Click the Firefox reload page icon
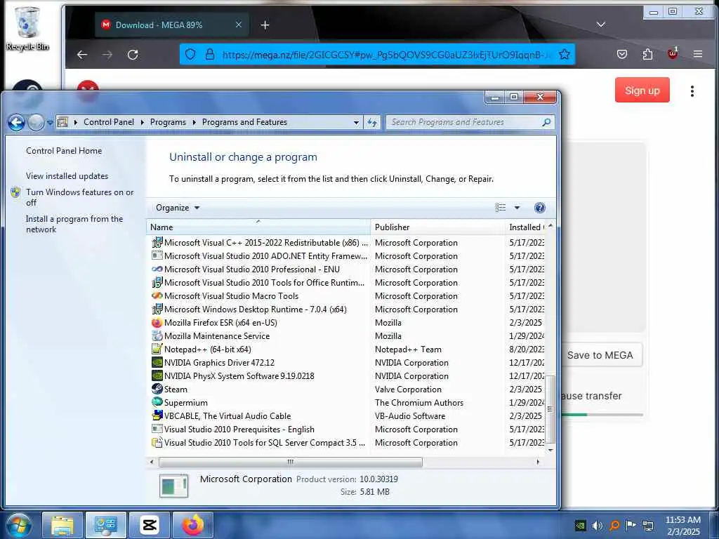Viewport: 719px width, 539px height. coord(133,55)
